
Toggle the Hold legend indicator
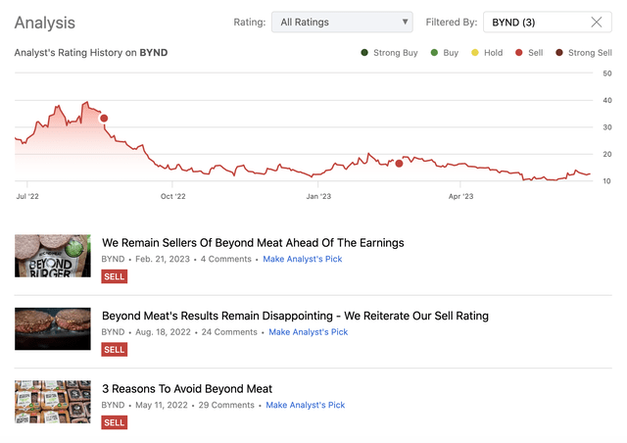475,53
